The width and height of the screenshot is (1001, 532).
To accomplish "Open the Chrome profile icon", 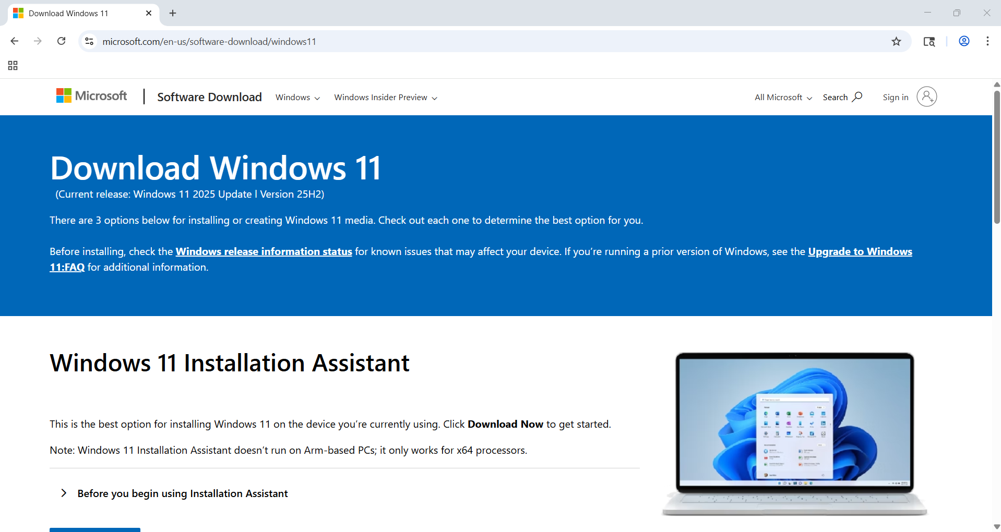I will pos(964,41).
